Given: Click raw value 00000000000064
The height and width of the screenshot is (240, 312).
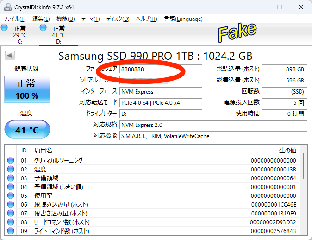Looking at the screenshot, I should (274, 178).
